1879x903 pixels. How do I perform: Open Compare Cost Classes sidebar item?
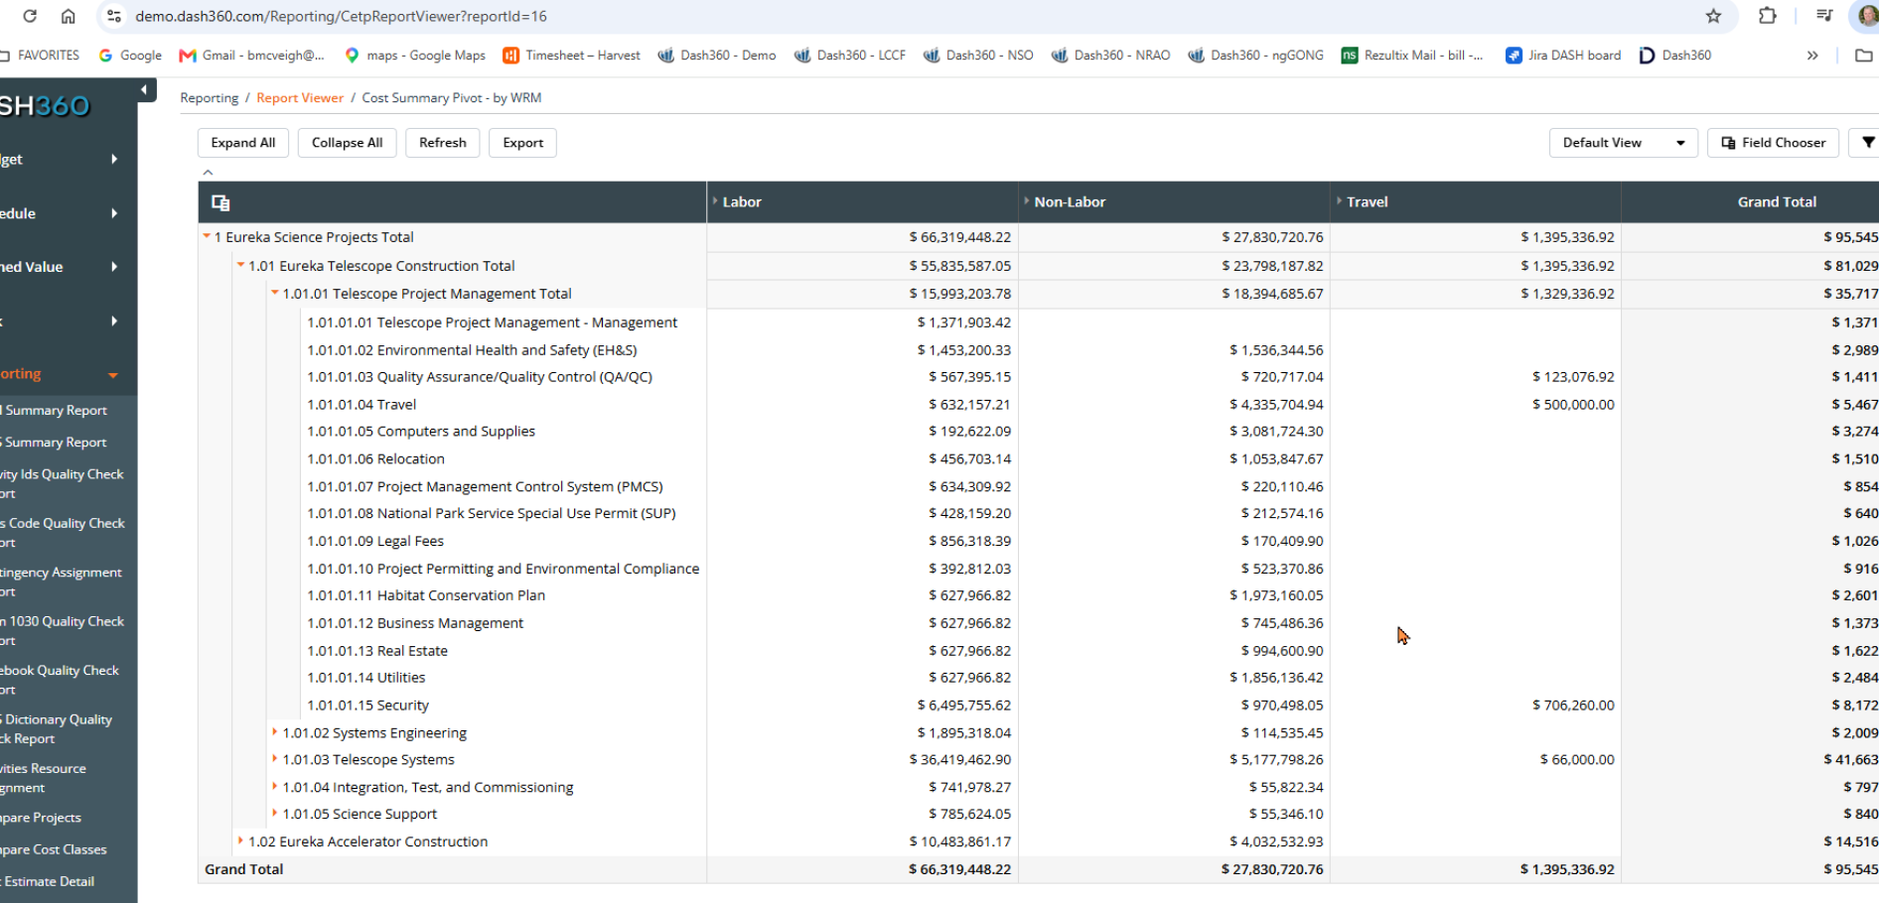tap(54, 849)
